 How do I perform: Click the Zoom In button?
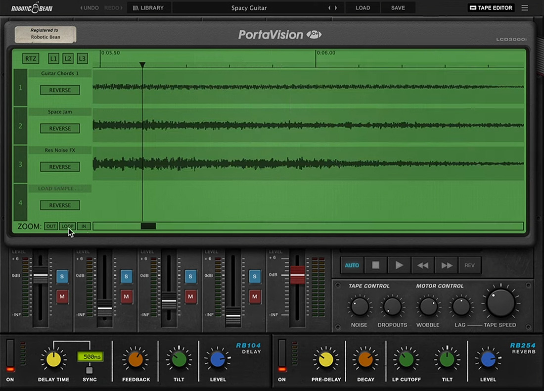point(84,226)
